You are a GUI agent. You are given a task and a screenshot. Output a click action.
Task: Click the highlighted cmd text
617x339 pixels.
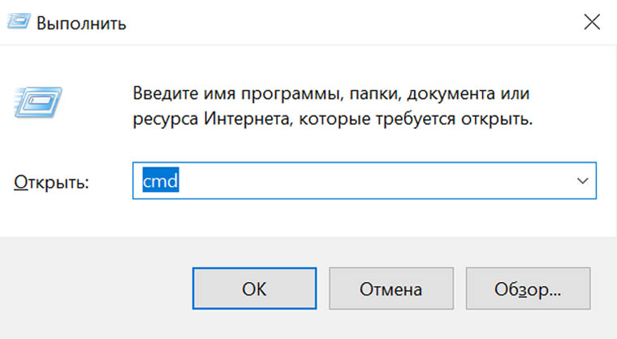tap(161, 181)
